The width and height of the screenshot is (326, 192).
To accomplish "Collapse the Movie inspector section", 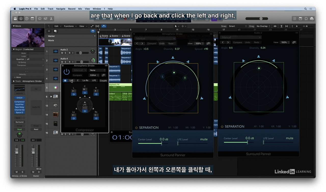I will [14, 26].
